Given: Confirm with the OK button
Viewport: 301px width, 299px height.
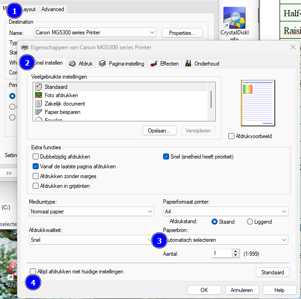Looking at the screenshot, I should click(204, 290).
